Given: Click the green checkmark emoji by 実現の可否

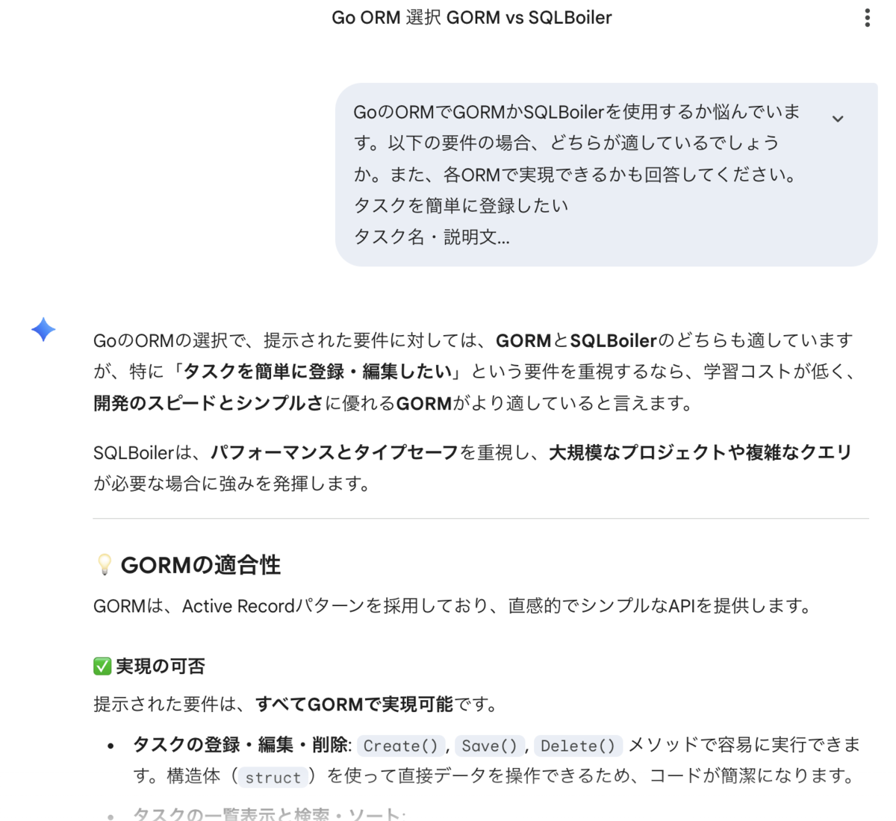Looking at the screenshot, I should (x=102, y=666).
